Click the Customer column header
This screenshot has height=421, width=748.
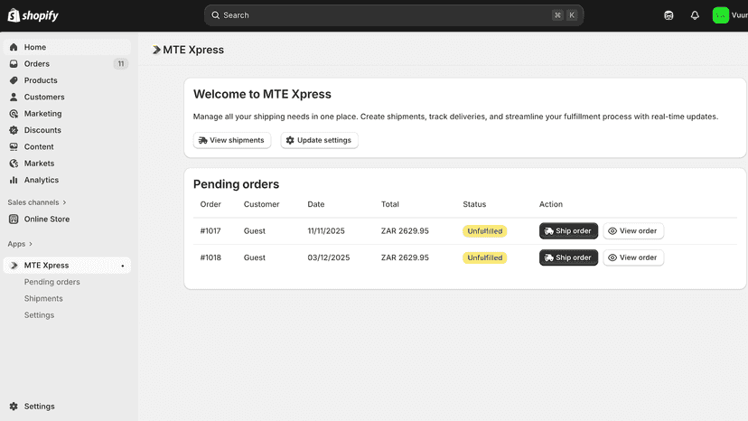261,204
